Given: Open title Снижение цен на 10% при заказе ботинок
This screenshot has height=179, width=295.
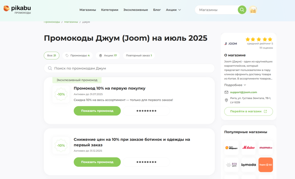Looking at the screenshot, I should [132, 142].
